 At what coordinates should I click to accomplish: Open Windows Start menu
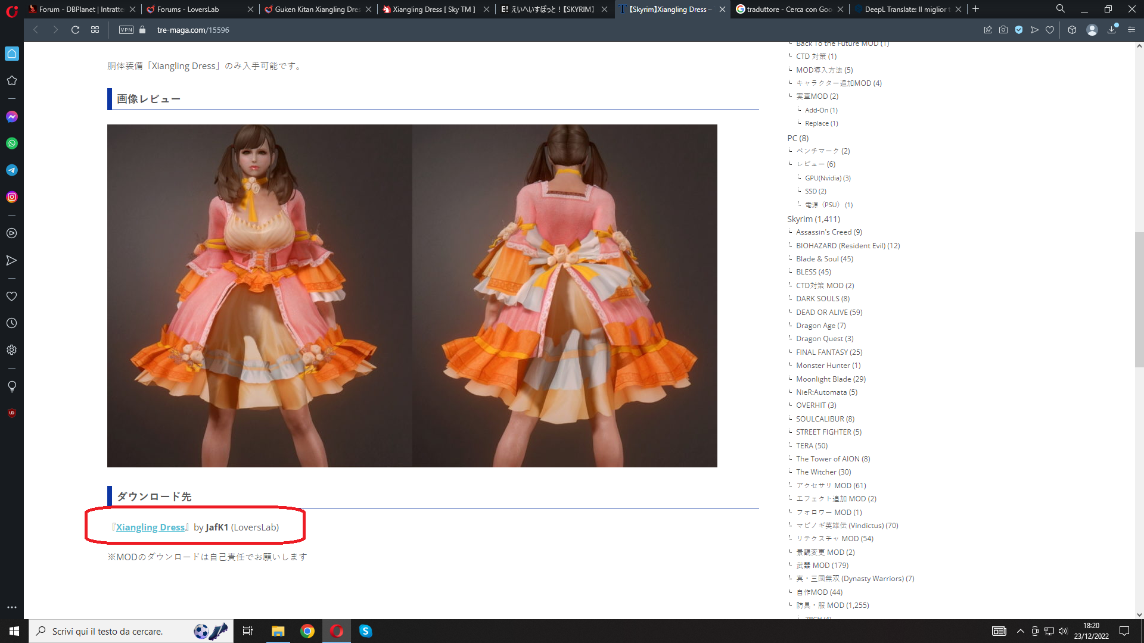[x=14, y=631]
